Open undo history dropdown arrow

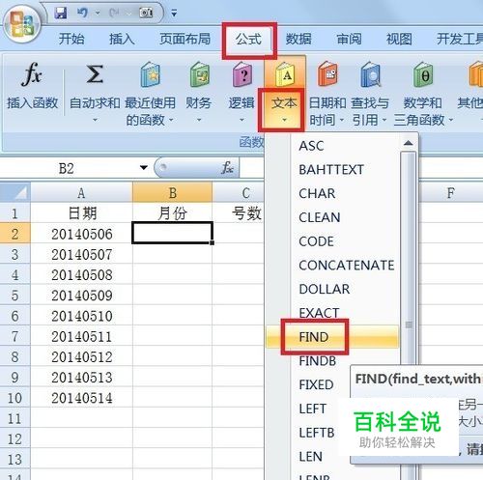click(98, 14)
